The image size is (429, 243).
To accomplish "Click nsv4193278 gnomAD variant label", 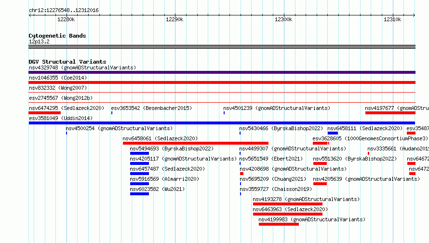I will [306, 199].
